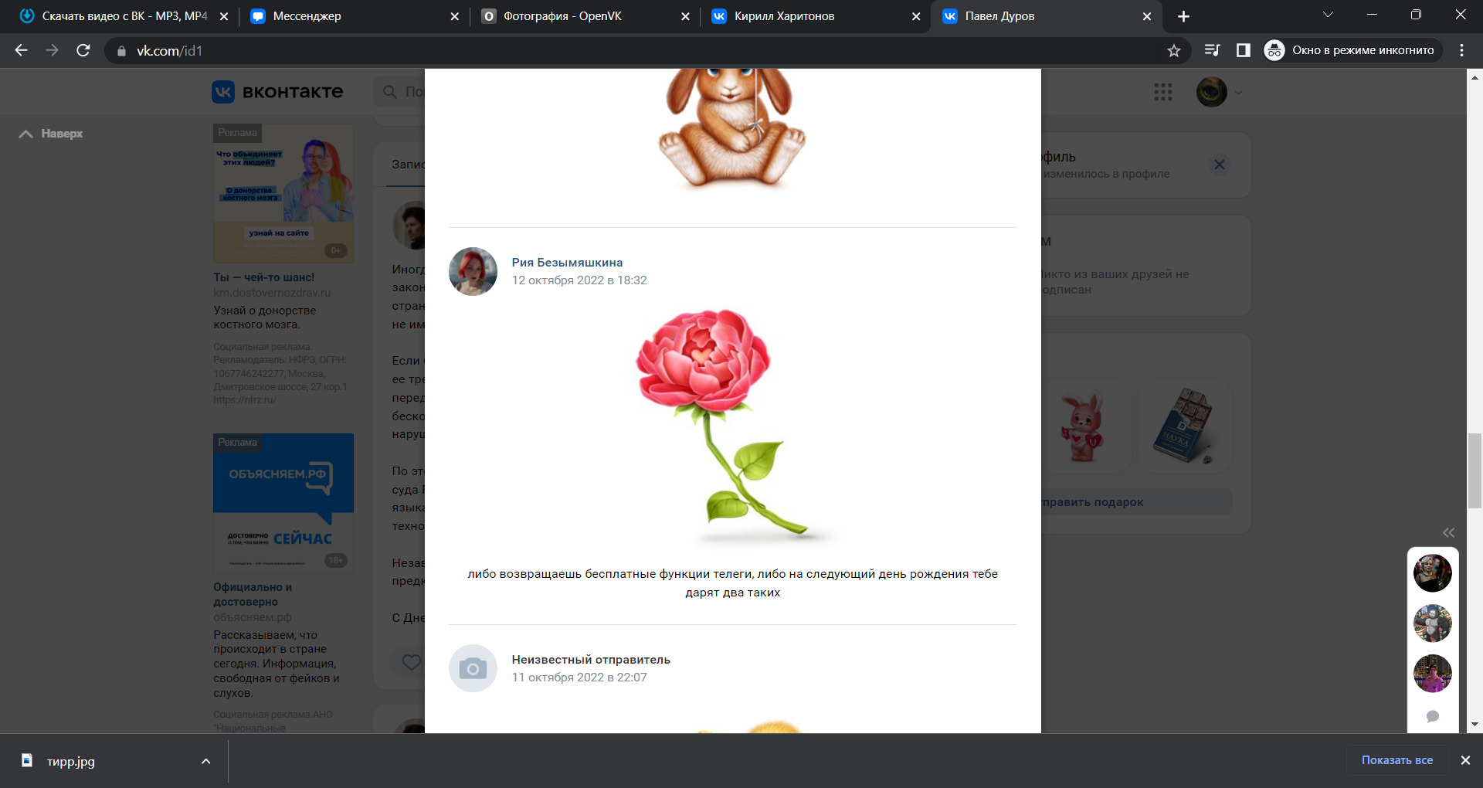Reload the vk.com page
1483x788 pixels.
coord(83,50)
